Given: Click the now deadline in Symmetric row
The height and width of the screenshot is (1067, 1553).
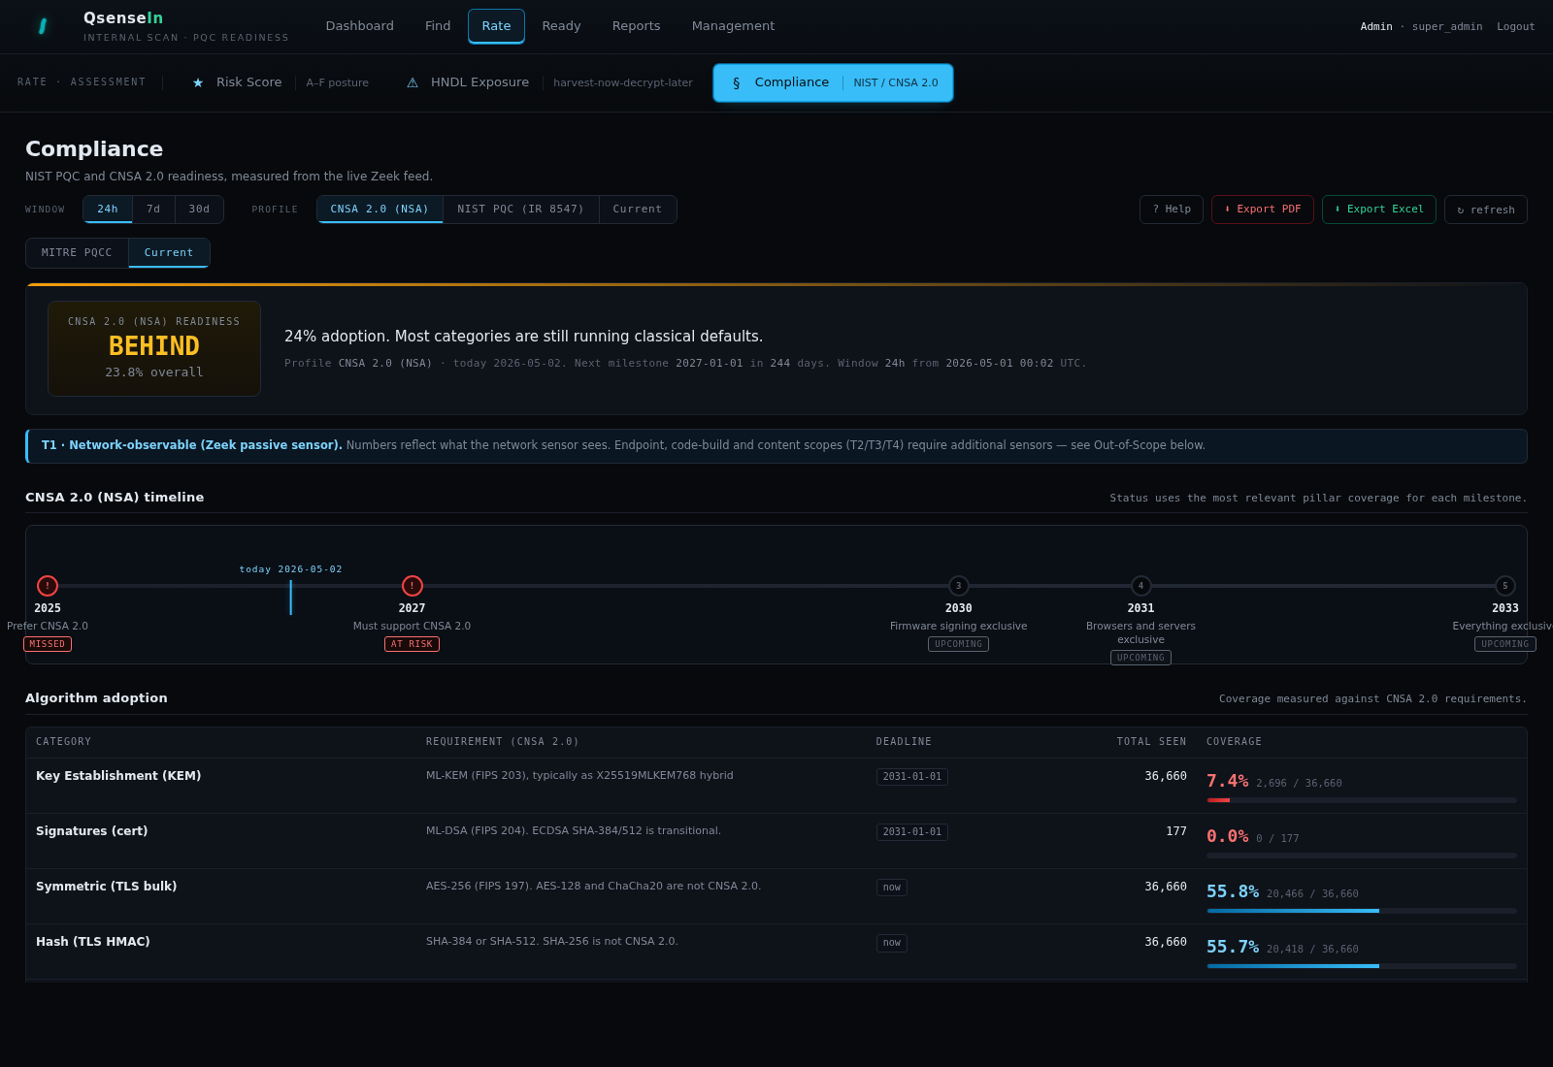Looking at the screenshot, I should [x=892, y=888].
